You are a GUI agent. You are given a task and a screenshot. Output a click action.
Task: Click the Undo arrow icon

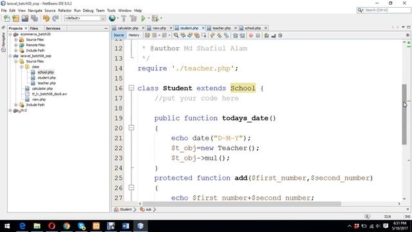click(46, 19)
